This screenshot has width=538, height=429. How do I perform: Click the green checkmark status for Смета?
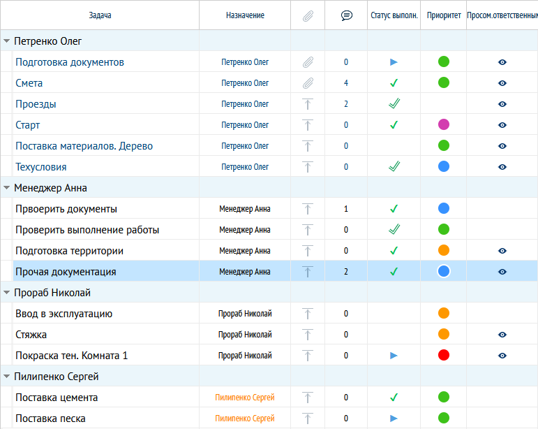pyautogui.click(x=394, y=82)
